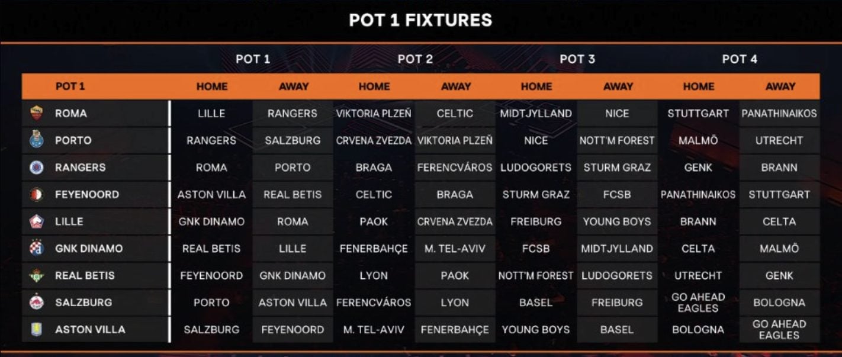
Task: Select the POT 4 column group header
Action: coord(740,59)
